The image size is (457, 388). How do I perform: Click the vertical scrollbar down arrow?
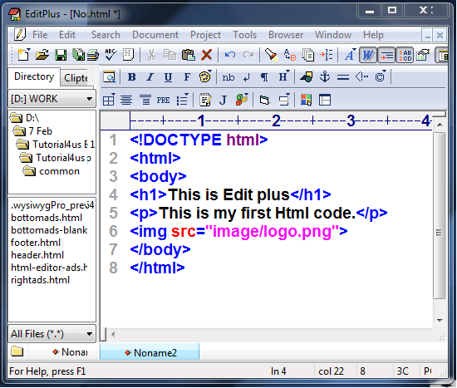[x=440, y=321]
